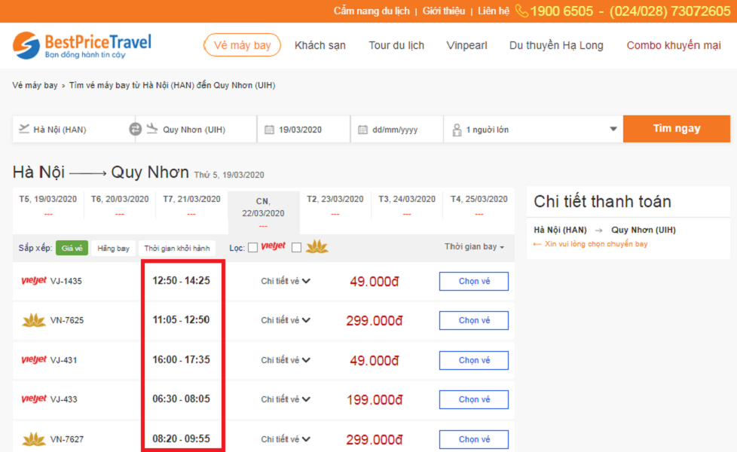
Task: Select date tab T3, 24/03/2020
Action: coord(407,204)
